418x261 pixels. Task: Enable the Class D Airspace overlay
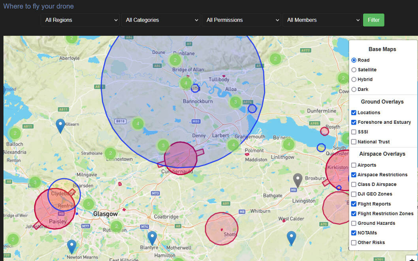pyautogui.click(x=354, y=185)
